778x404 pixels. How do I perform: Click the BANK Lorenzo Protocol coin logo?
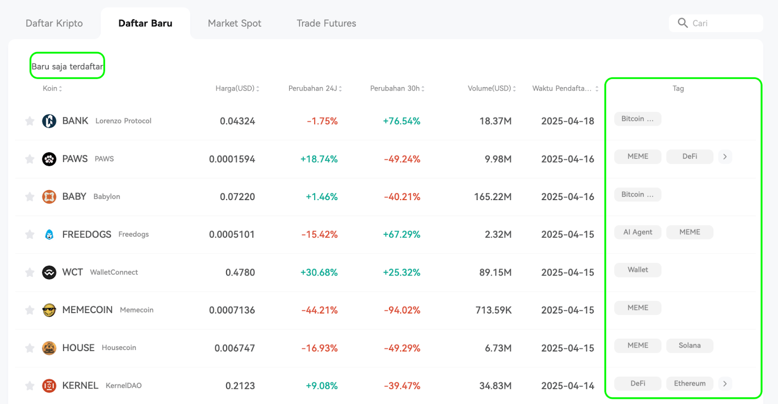(49, 121)
